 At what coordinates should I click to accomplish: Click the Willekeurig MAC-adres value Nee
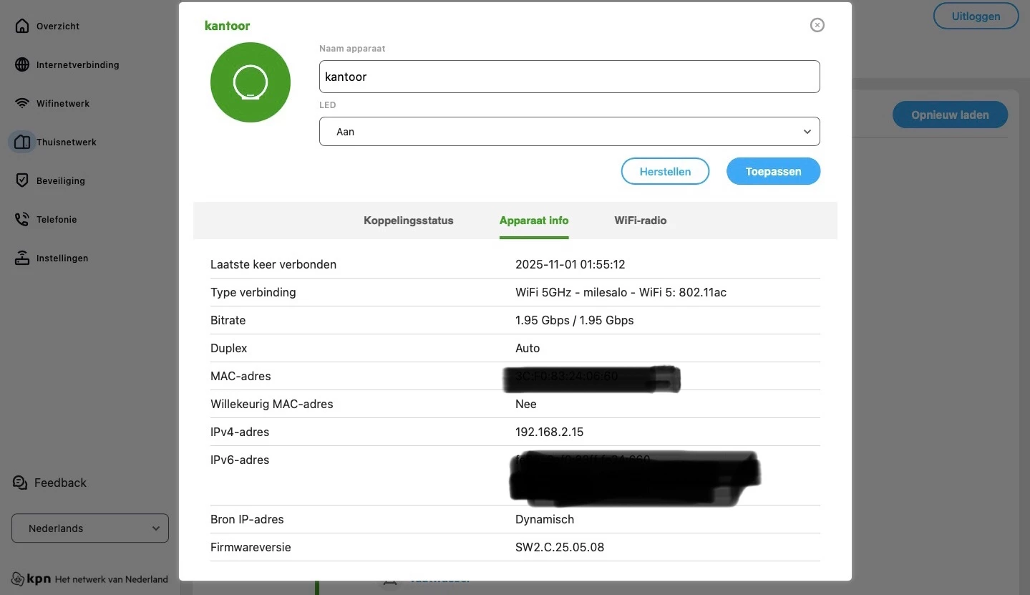pyautogui.click(x=526, y=404)
